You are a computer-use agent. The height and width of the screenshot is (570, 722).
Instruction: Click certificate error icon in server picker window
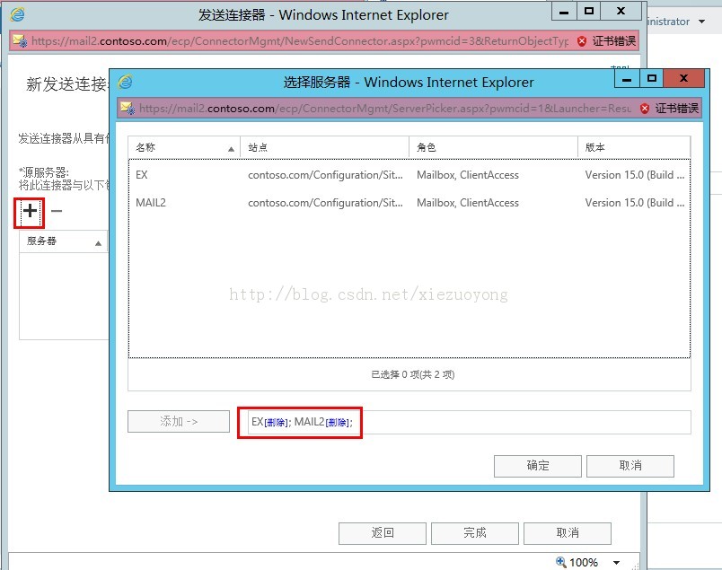pyautogui.click(x=645, y=108)
